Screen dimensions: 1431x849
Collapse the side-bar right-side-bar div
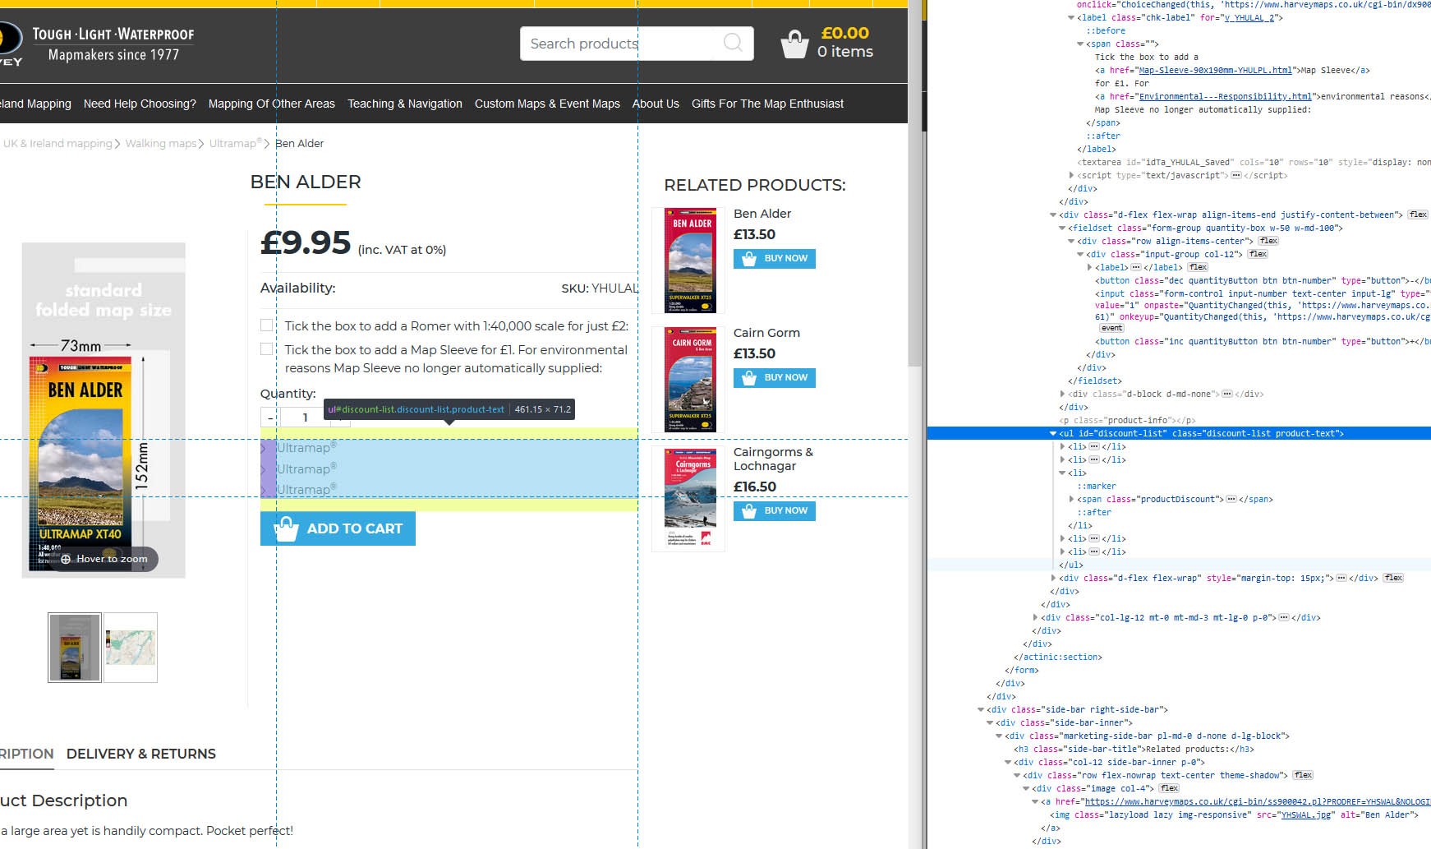(981, 709)
